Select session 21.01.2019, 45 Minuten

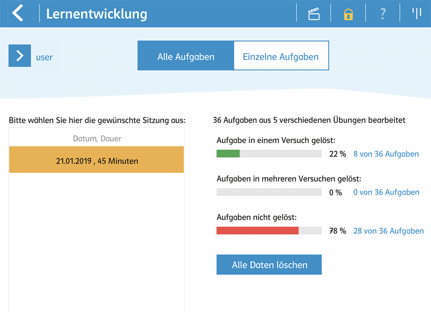point(96,160)
